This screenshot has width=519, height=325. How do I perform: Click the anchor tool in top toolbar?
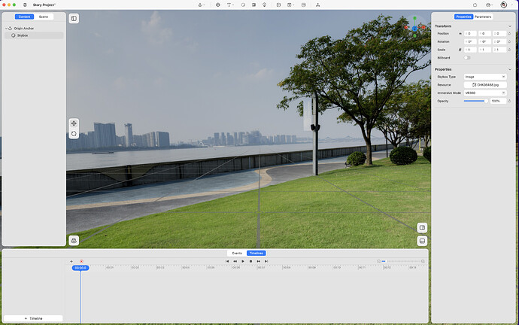point(201,5)
